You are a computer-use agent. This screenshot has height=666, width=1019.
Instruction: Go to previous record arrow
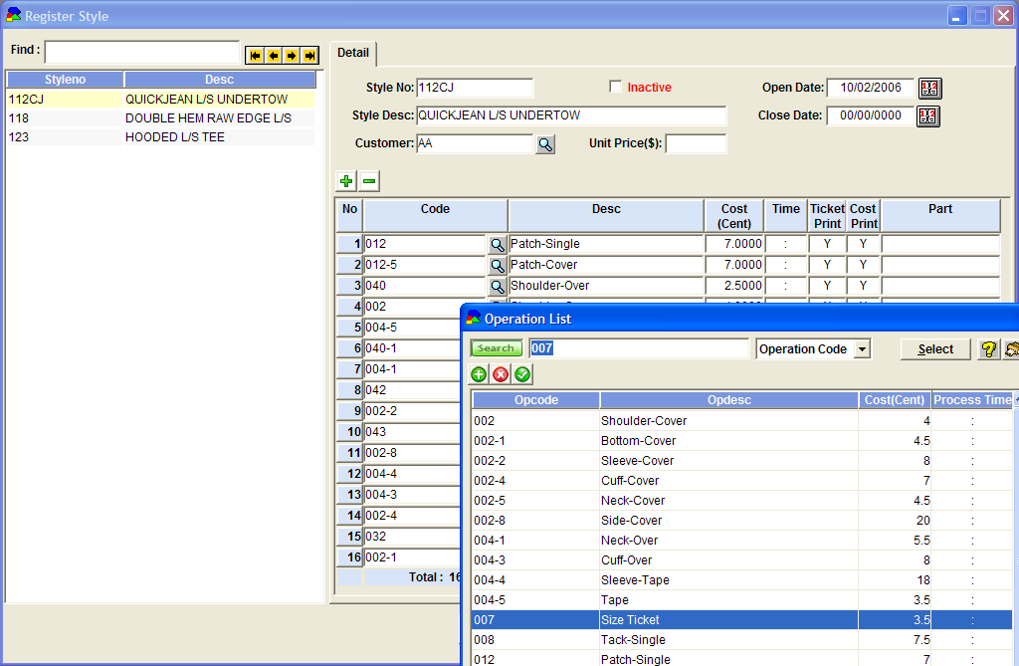[274, 56]
